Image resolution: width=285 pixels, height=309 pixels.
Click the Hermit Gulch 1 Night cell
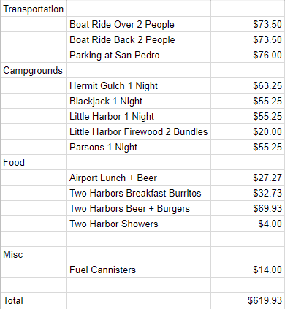[139, 85]
